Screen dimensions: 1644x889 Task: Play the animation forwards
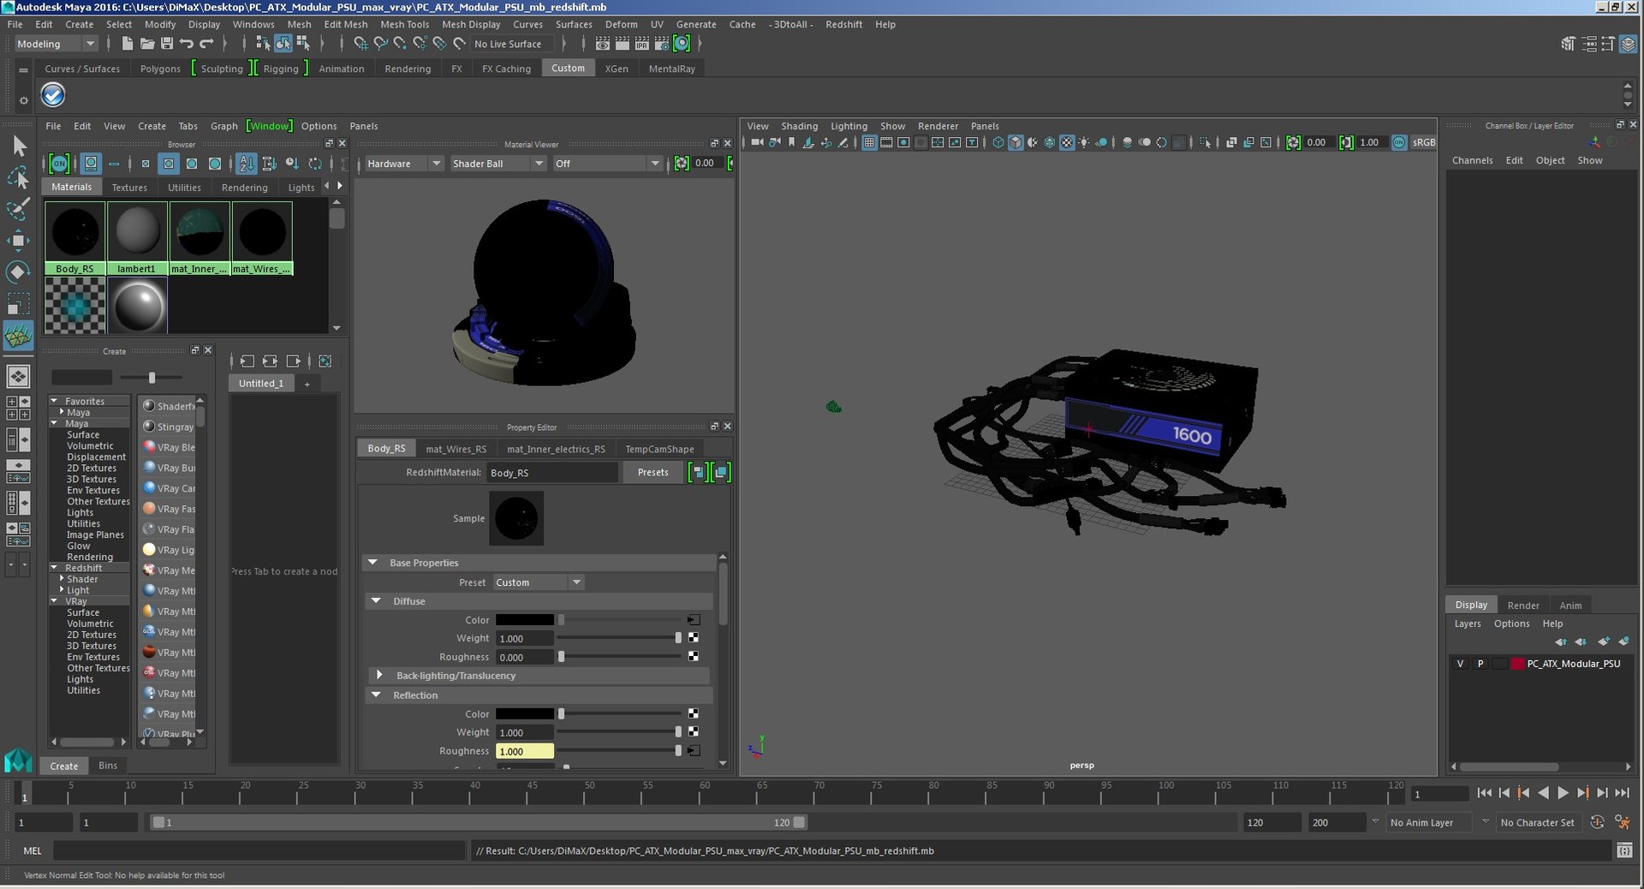[x=1563, y=793]
